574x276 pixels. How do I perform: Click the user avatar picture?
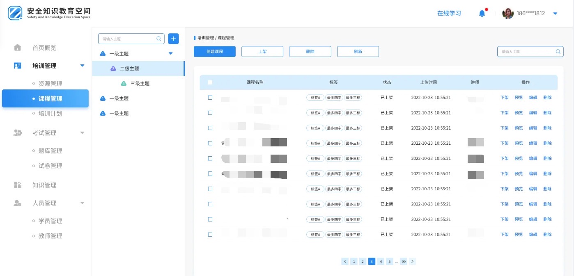pos(508,14)
